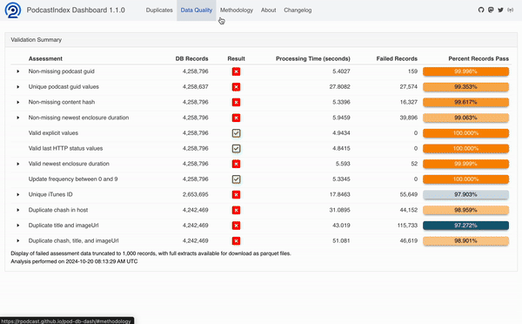522x324 pixels.
Task: Click the Result column header
Action: [x=236, y=58]
